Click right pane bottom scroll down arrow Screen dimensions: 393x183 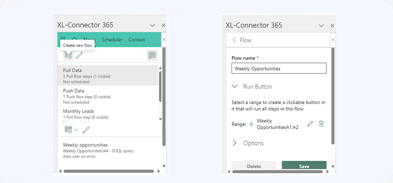[333, 166]
